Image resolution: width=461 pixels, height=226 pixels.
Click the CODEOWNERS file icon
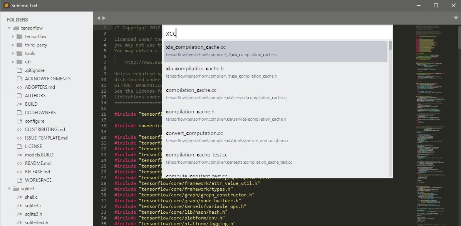(19, 113)
